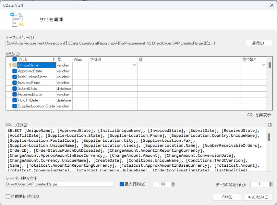This screenshot has height=205, width=277.
Task: Uncheck the InvoicedState column checkbox
Action: (x=15, y=83)
